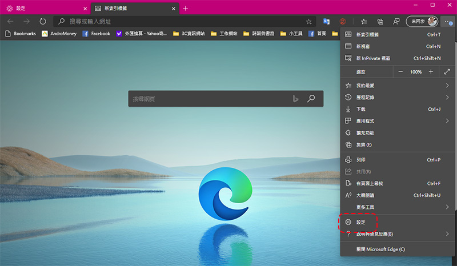
Task: Click the translate icon in toolbar
Action: tap(326, 21)
